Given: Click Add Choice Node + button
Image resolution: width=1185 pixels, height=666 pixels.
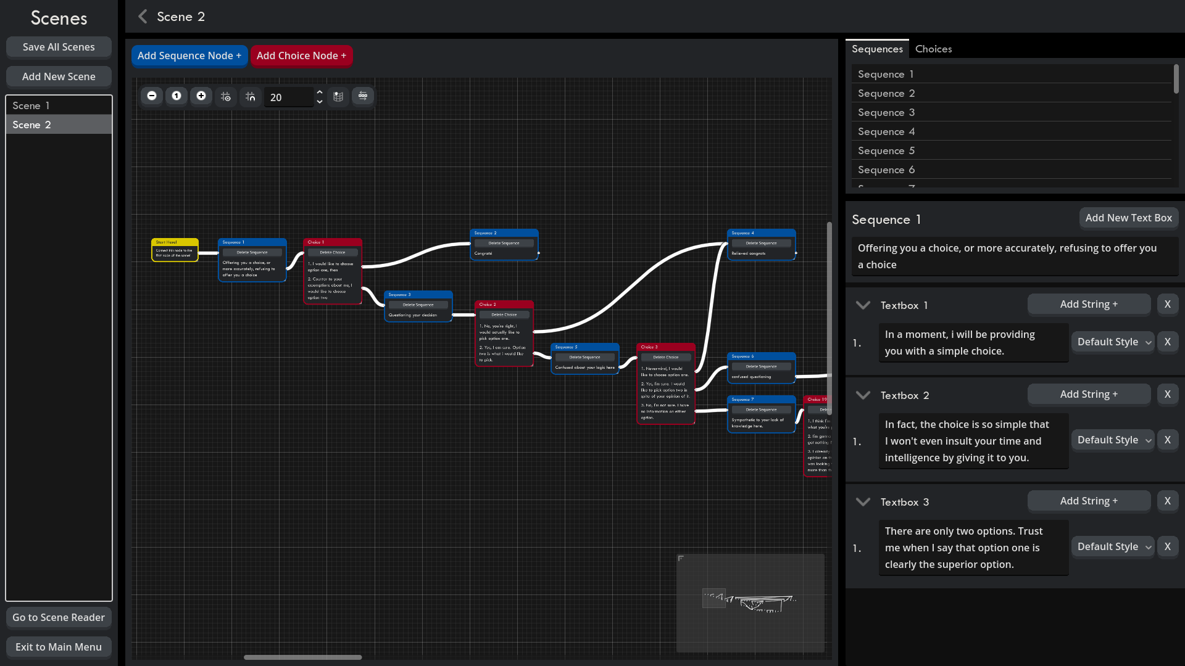Looking at the screenshot, I should 301,55.
